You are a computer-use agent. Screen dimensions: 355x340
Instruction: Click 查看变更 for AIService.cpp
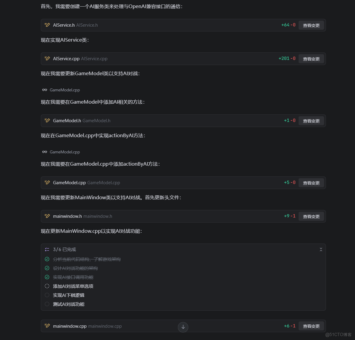pos(311,59)
